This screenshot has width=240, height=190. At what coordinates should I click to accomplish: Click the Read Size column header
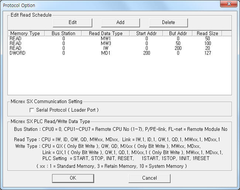207,33
